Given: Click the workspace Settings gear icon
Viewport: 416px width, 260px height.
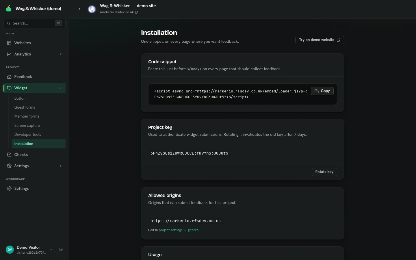Looking at the screenshot, I should pos(9,189).
